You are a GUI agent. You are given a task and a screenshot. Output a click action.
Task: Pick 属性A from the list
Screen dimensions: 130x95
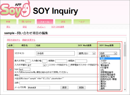click(x=110, y=81)
